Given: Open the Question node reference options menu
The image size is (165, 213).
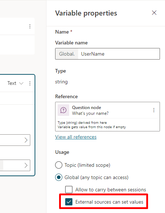Looking at the screenshot, I should [154, 110].
